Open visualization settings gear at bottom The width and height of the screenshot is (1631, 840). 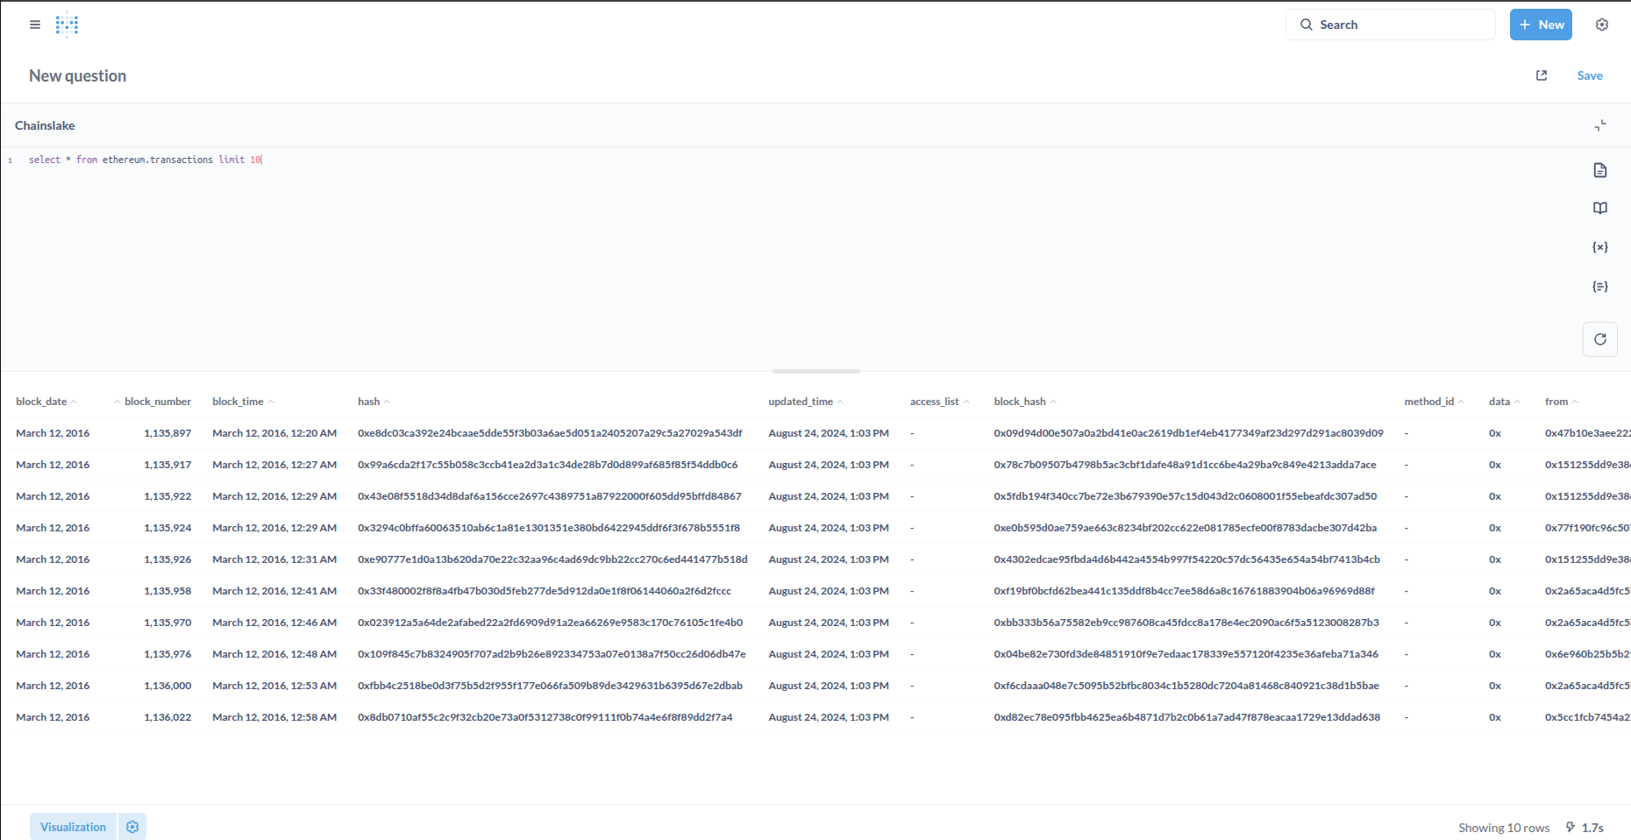pyautogui.click(x=132, y=827)
